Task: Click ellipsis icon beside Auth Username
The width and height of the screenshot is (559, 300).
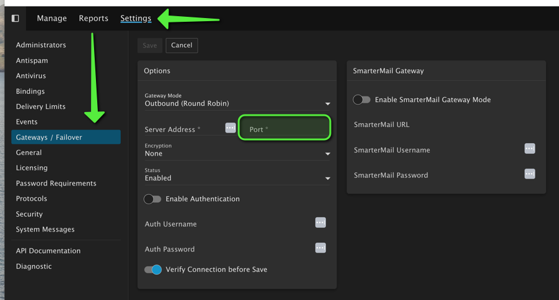Action: click(x=320, y=223)
